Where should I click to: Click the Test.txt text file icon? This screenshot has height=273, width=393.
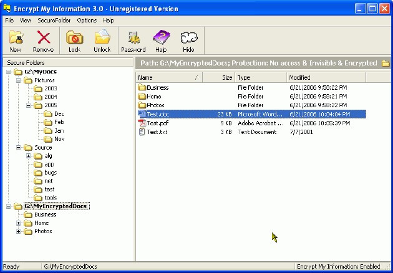point(142,132)
